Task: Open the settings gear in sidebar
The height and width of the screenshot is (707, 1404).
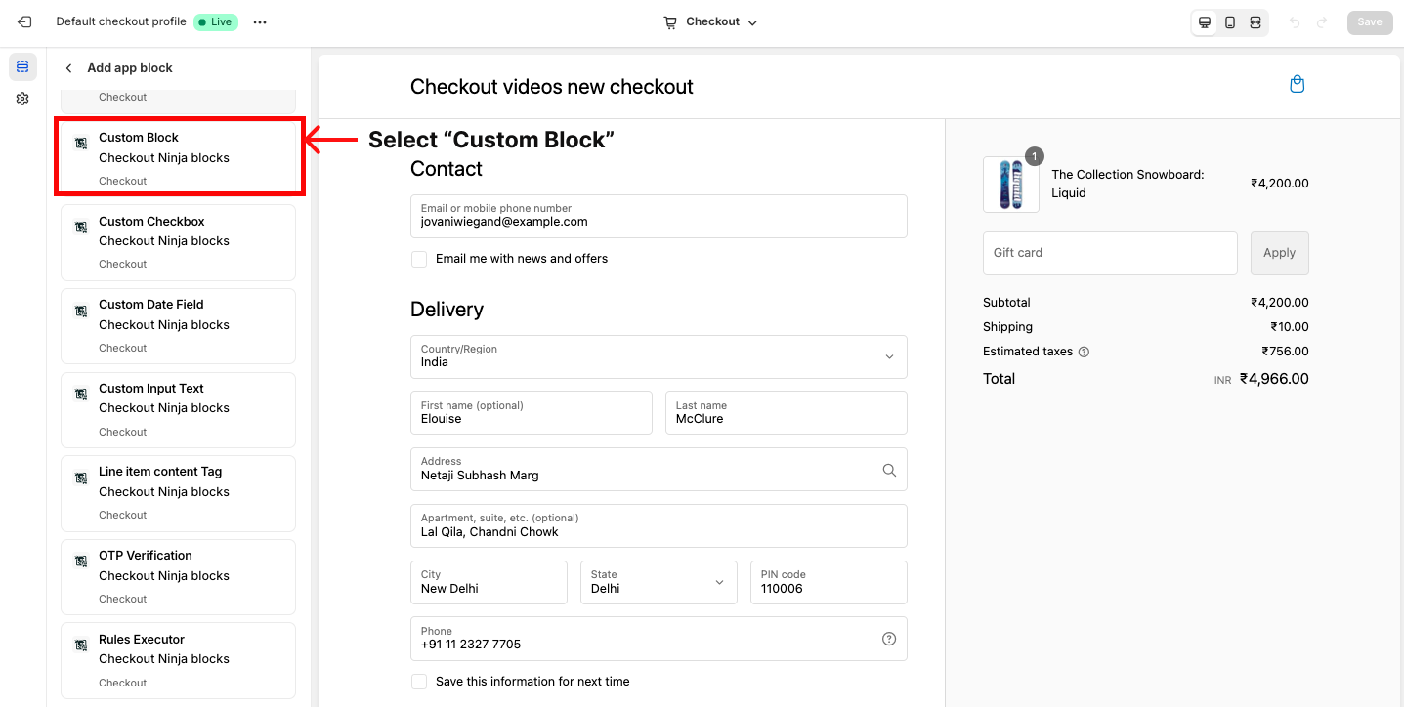Action: pos(22,99)
